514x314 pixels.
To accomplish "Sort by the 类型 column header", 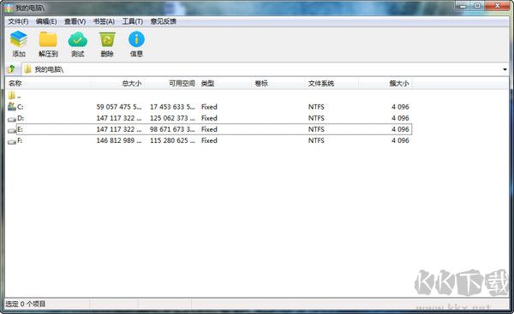I will 224,84.
